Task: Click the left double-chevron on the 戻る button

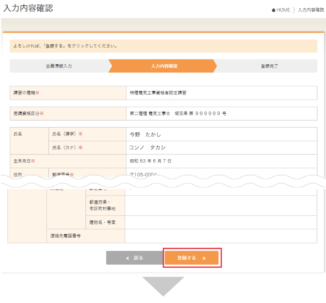Action: [x=128, y=258]
